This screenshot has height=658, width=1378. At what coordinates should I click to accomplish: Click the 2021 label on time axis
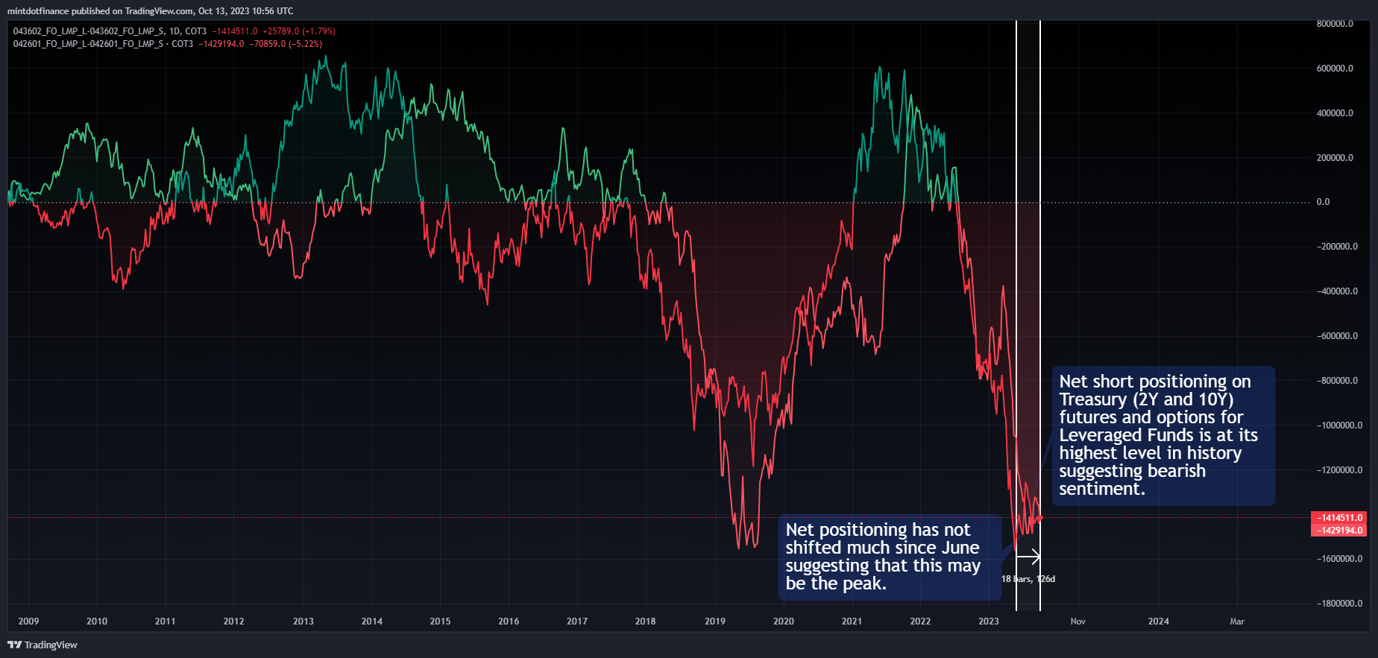tap(852, 621)
